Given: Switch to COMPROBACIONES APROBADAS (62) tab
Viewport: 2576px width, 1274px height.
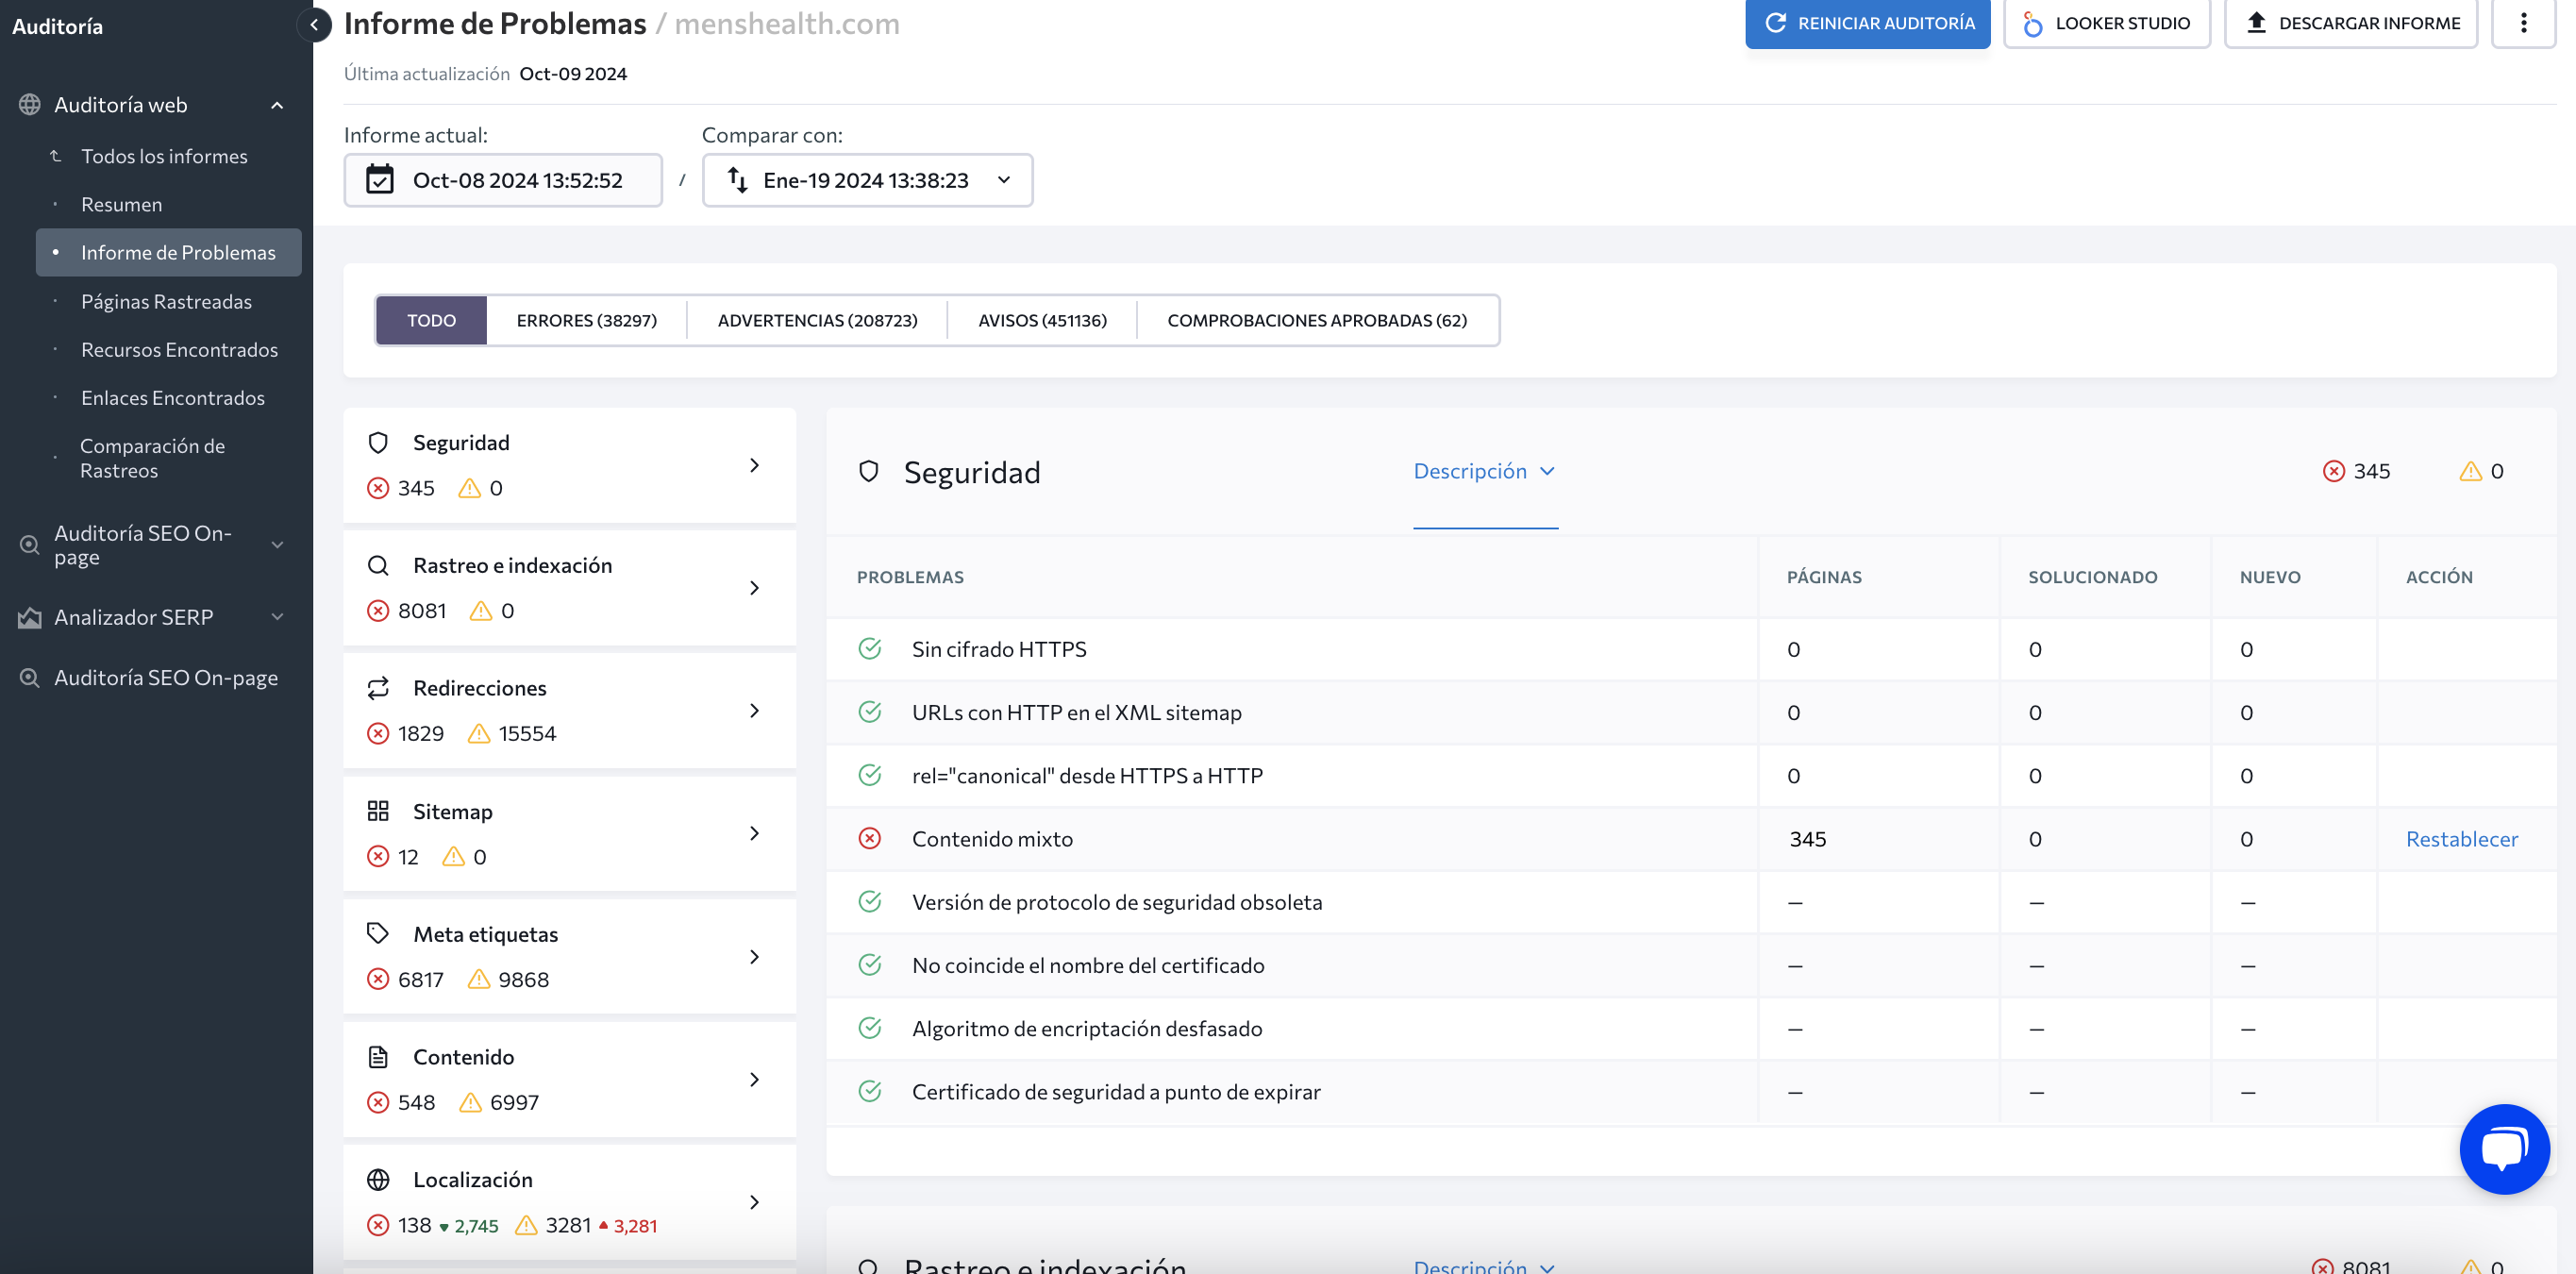Looking at the screenshot, I should (x=1317, y=320).
